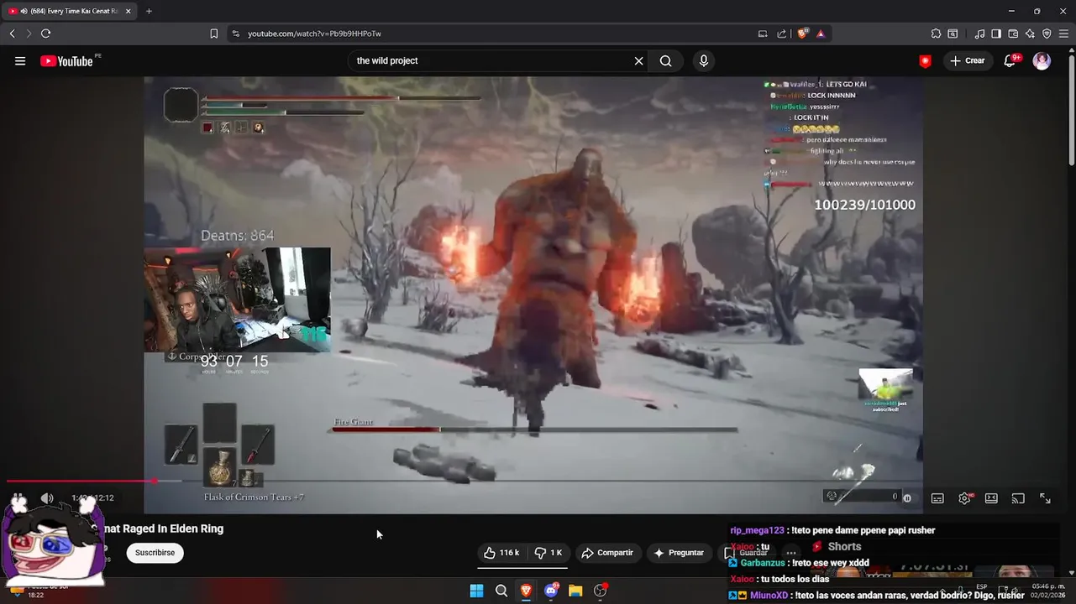Clear the search box with the X
Viewport: 1076px width, 604px height.
(638, 60)
